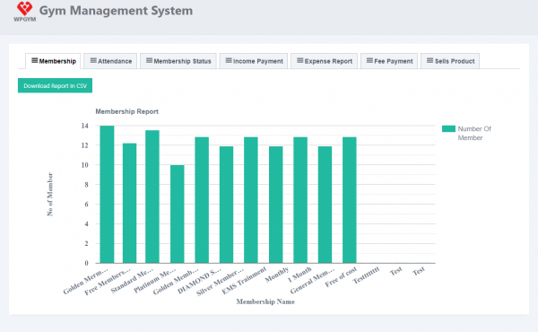Click the EMS Trainment bar
This screenshot has width=538, height=332.
[x=276, y=205]
